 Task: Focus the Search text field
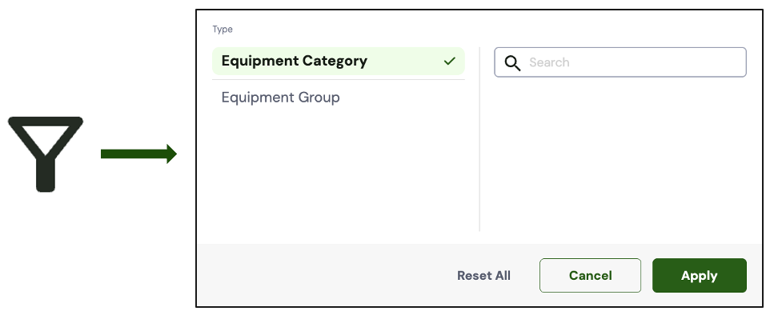point(620,62)
